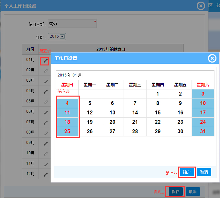220x198 pixels.
Task: Edit rest days for 08月
Action: point(46,134)
